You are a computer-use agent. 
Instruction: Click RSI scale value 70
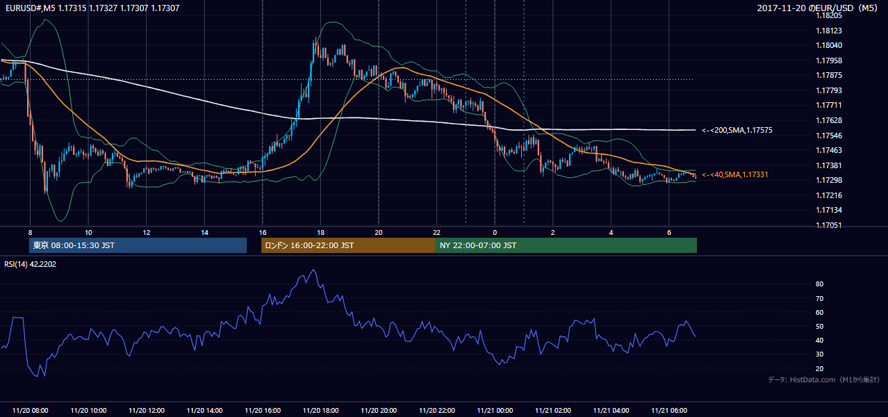[x=819, y=298]
